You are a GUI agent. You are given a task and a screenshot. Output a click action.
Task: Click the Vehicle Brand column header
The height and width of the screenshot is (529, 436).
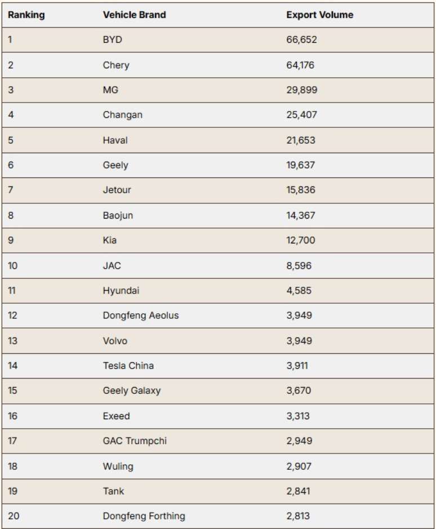(x=134, y=15)
